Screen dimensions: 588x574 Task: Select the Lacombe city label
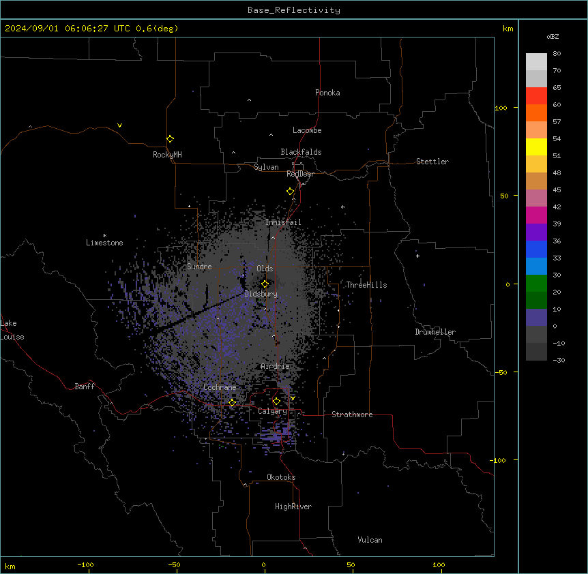point(307,130)
